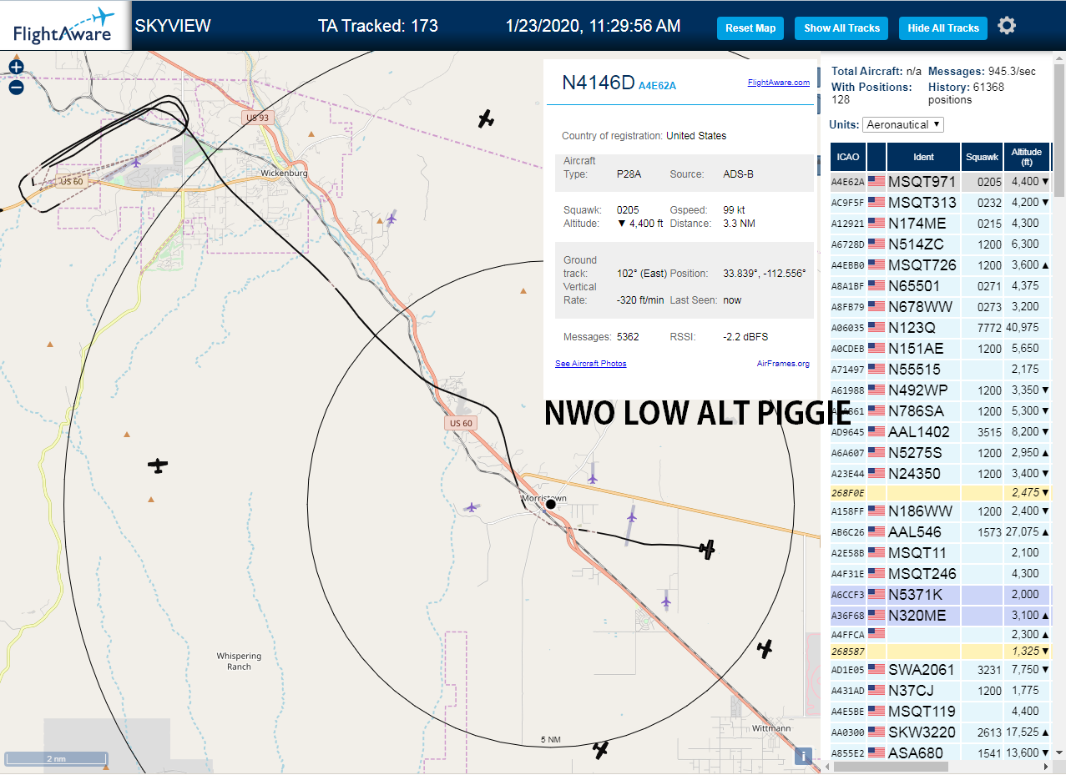1066x775 pixels.
Task: Select the N55515 row
Action: (x=941, y=369)
